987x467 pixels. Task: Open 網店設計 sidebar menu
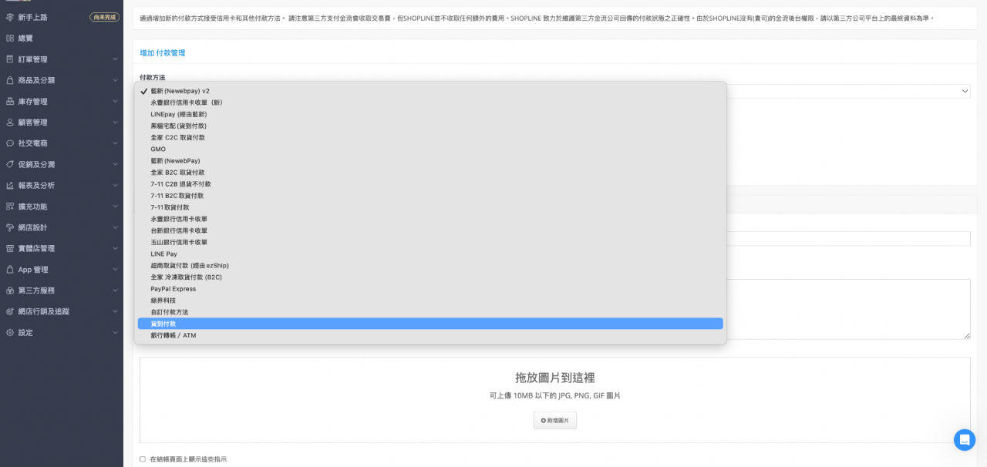(x=62, y=227)
